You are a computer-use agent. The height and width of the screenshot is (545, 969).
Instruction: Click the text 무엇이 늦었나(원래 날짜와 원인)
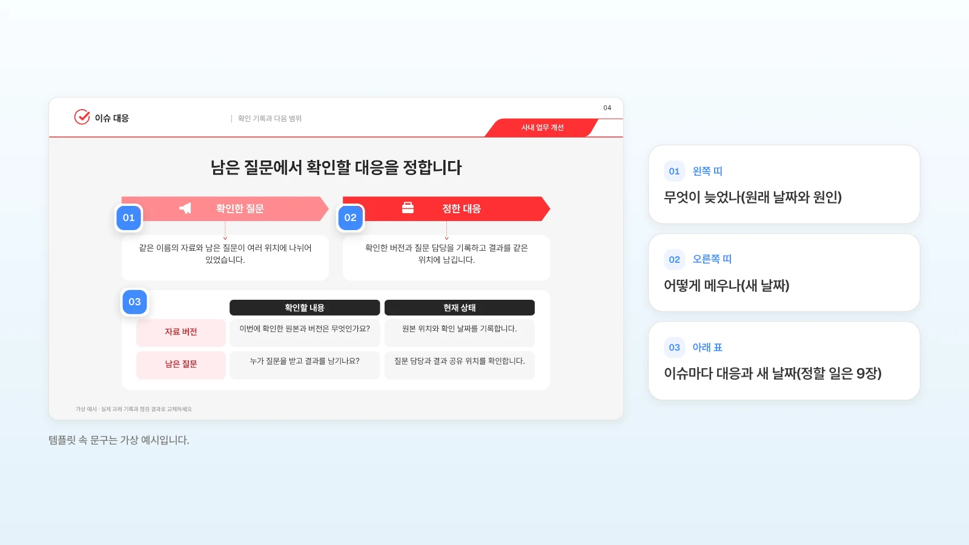[x=753, y=197]
